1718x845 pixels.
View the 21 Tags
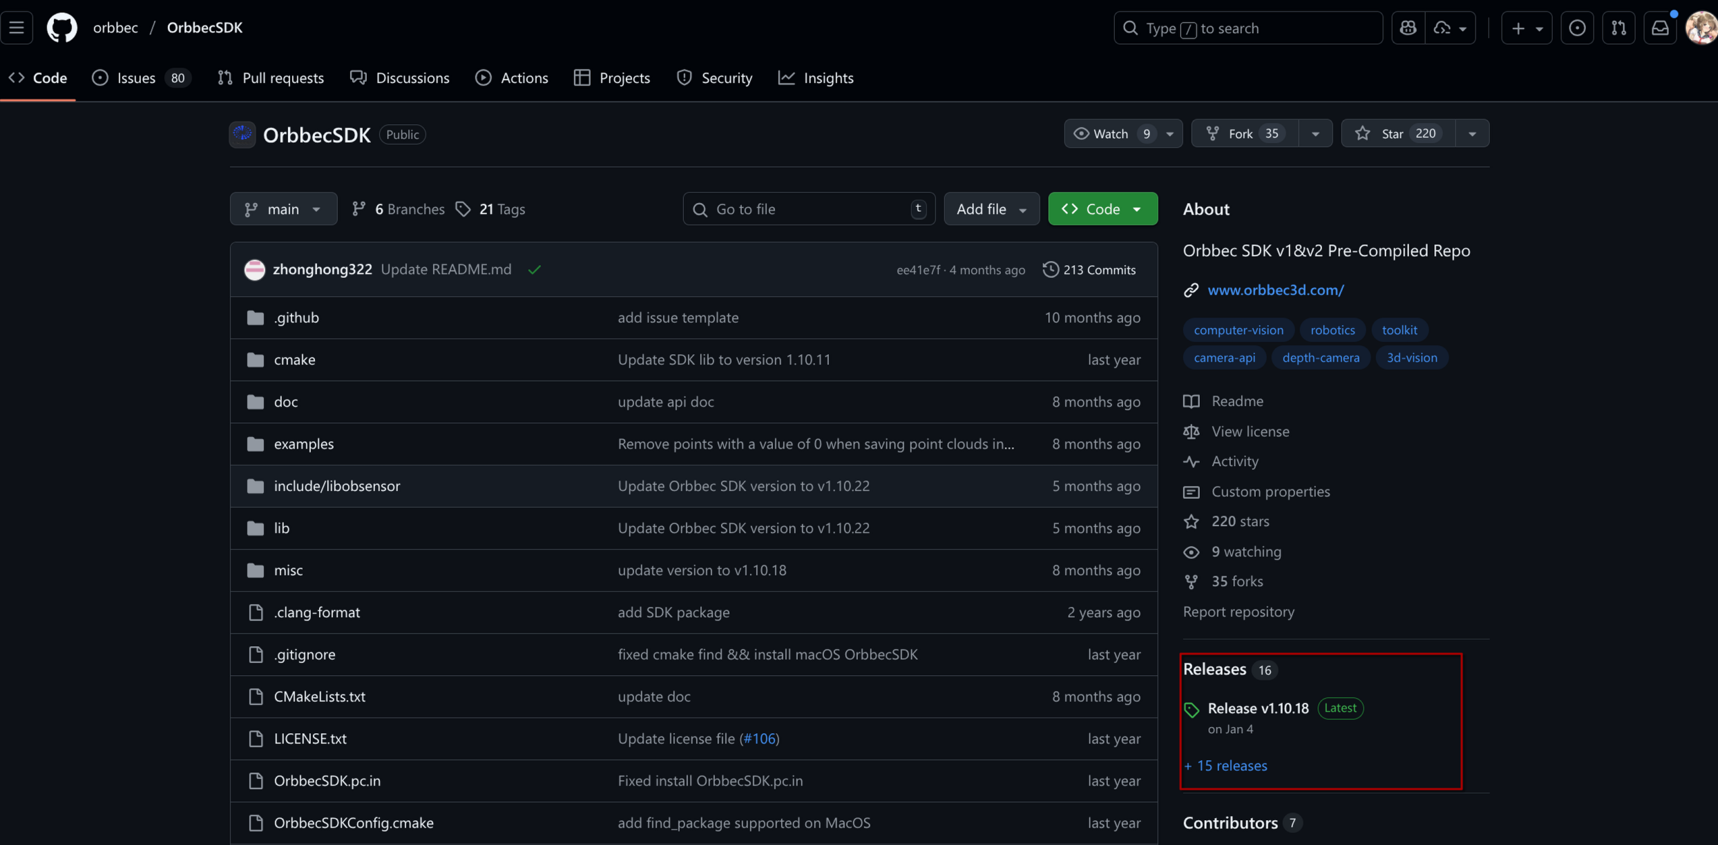click(x=490, y=208)
